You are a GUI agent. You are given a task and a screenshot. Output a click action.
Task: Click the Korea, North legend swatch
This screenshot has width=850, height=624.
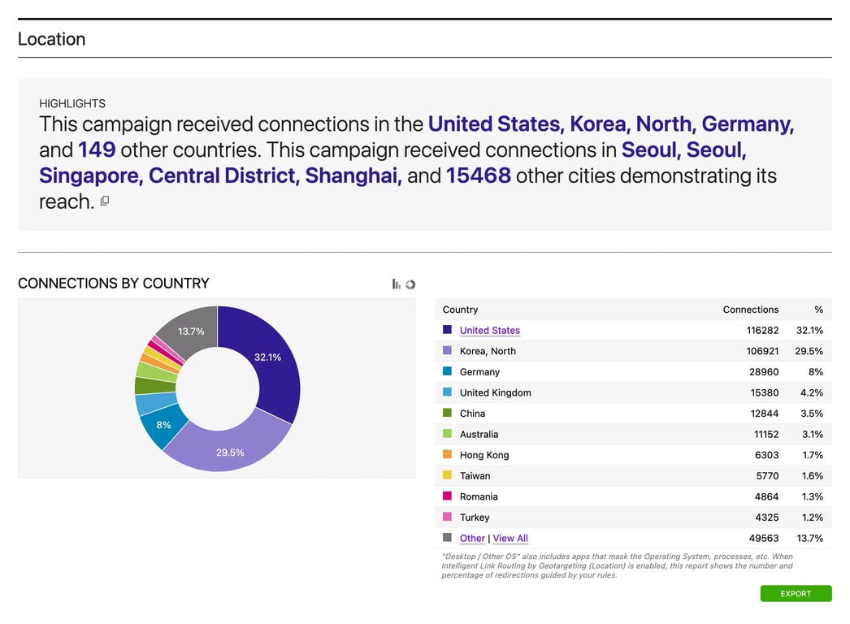[447, 351]
